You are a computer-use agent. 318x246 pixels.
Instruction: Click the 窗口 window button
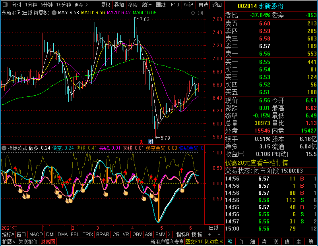(x=21, y=234)
